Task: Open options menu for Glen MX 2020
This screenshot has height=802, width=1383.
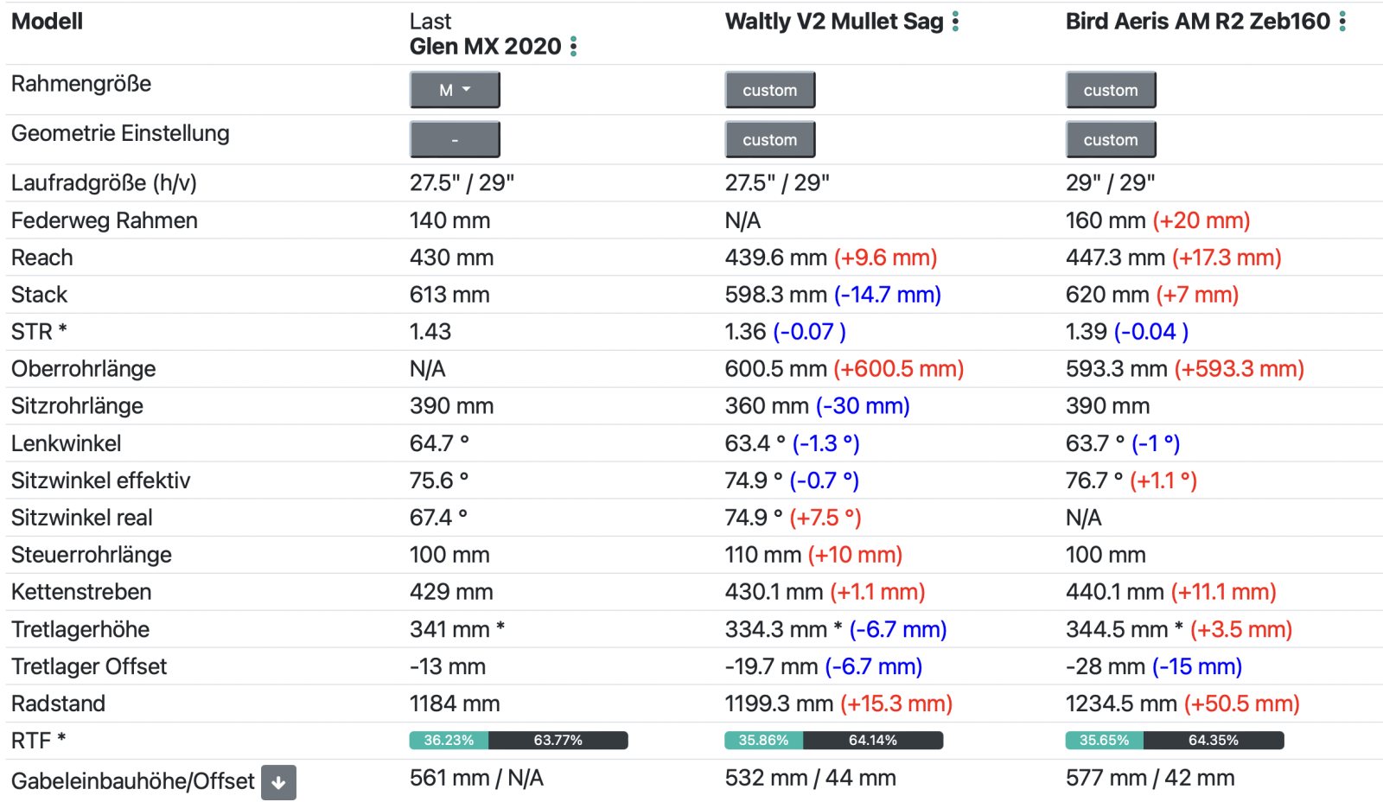Action: [x=574, y=47]
